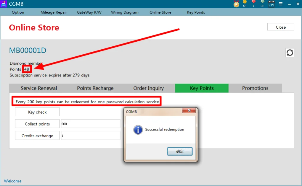Click the blue info icon in the dialog

click(138, 130)
